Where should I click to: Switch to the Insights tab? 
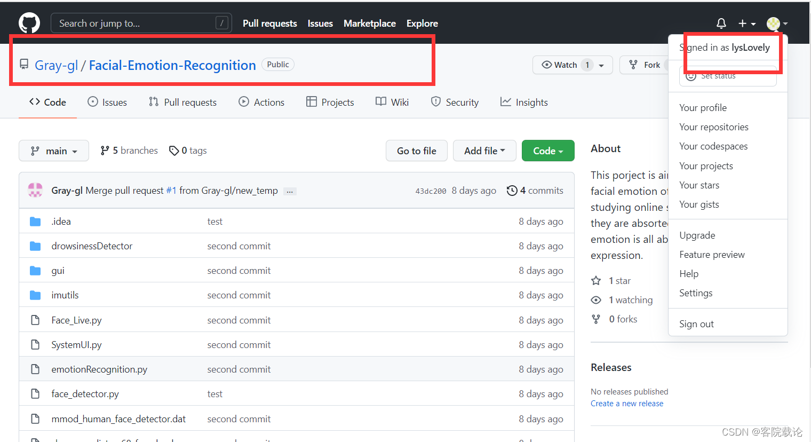[523, 102]
